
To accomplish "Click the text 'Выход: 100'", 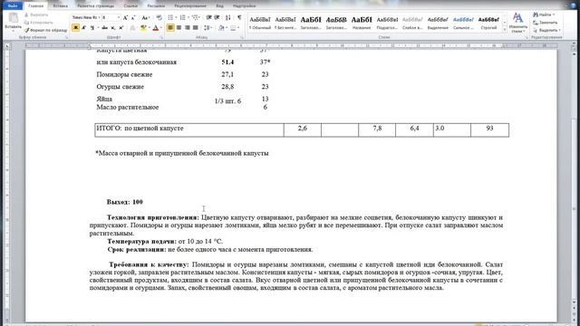I will coord(125,202).
